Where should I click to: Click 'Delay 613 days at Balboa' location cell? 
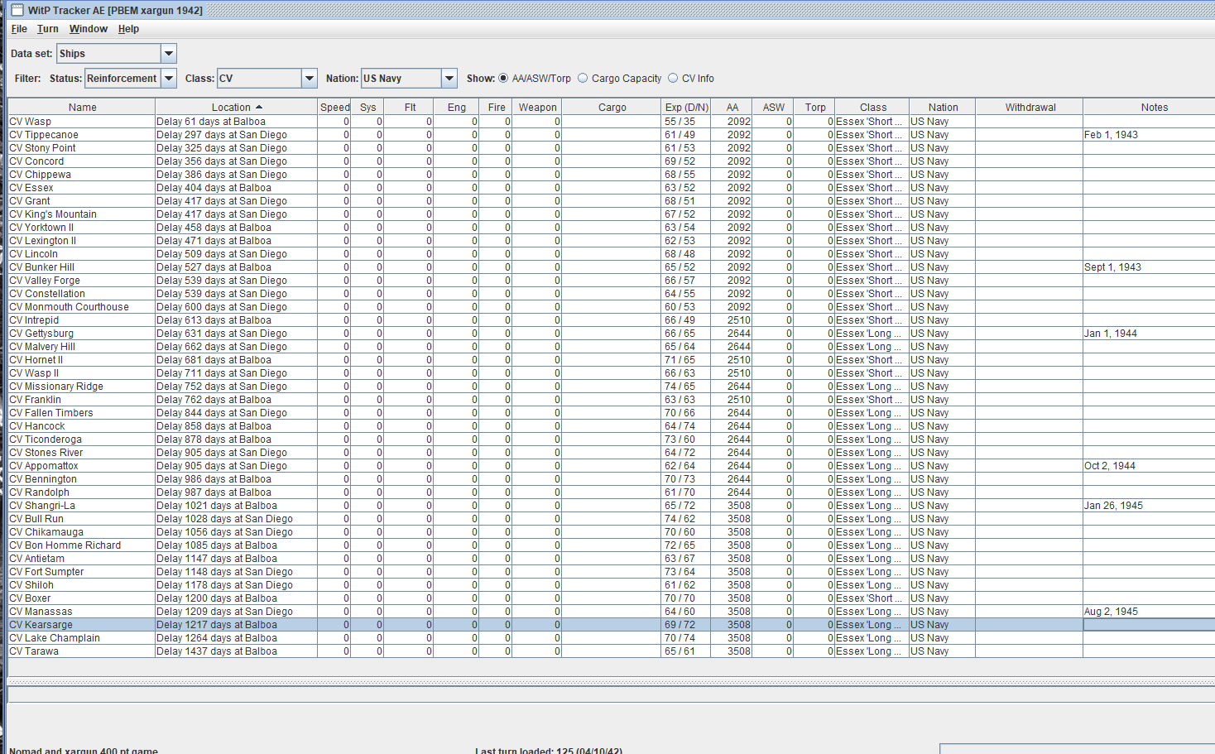click(x=236, y=320)
